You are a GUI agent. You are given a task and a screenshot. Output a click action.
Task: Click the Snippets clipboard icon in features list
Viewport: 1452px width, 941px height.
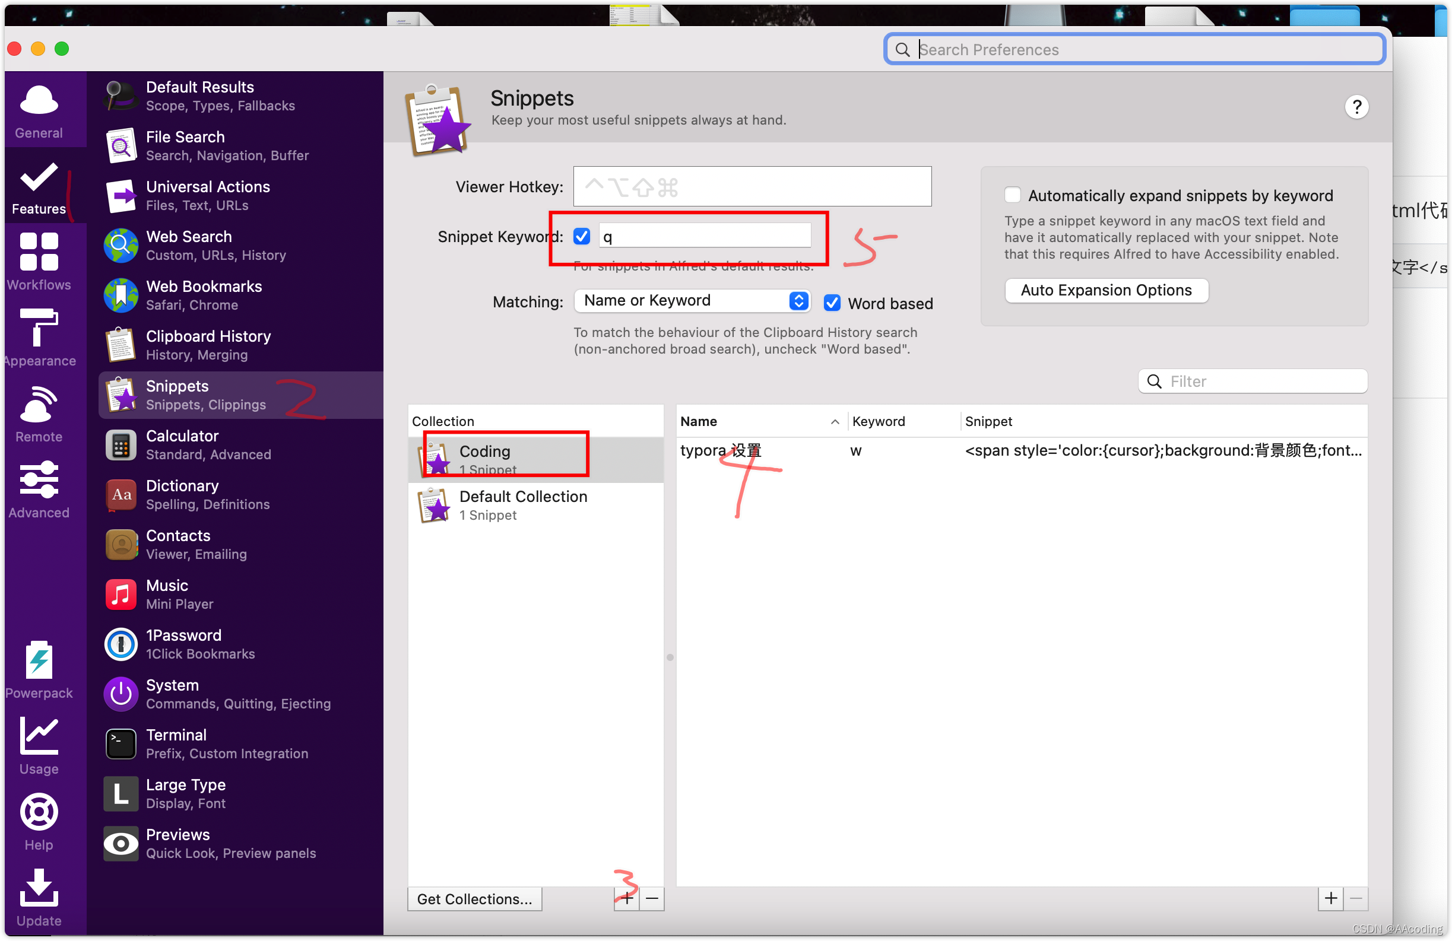(x=121, y=395)
